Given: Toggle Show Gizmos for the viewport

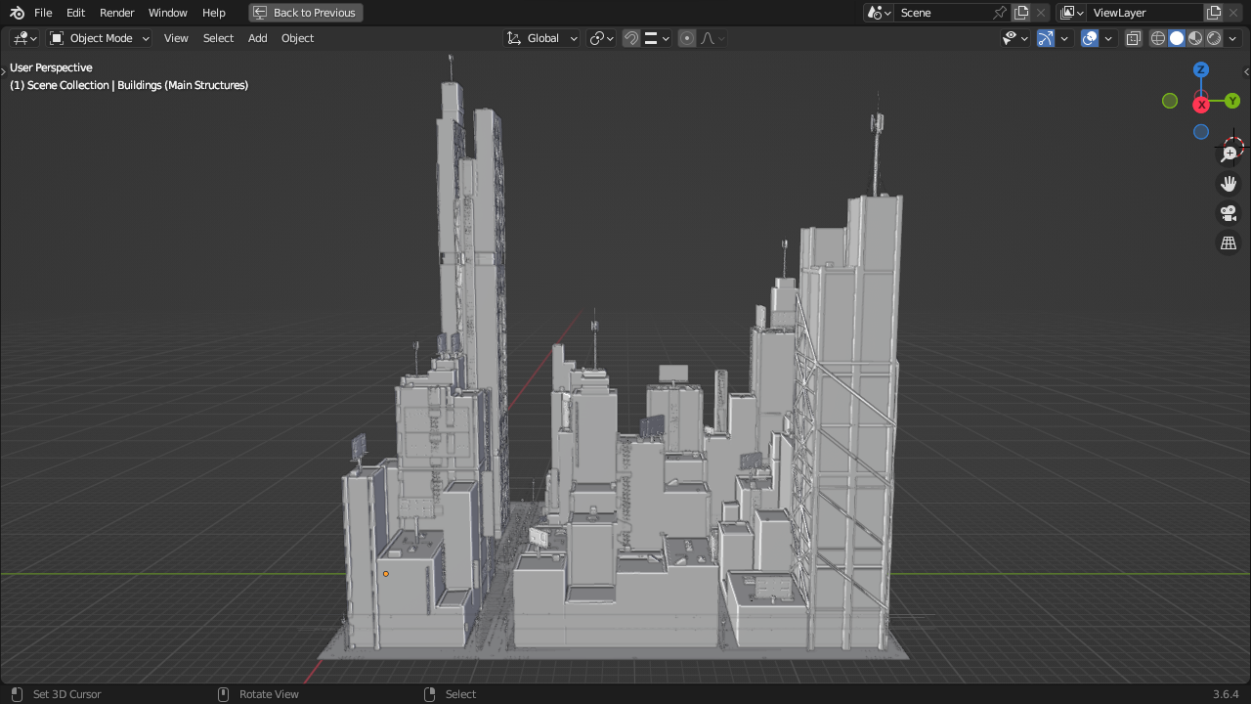Looking at the screenshot, I should [x=1045, y=38].
